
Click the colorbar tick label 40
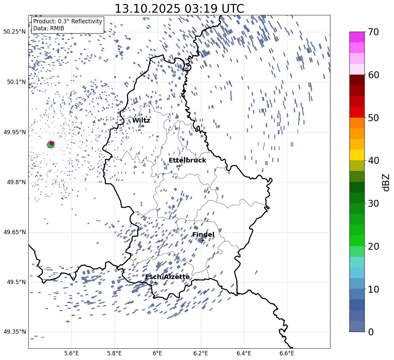[x=373, y=161]
